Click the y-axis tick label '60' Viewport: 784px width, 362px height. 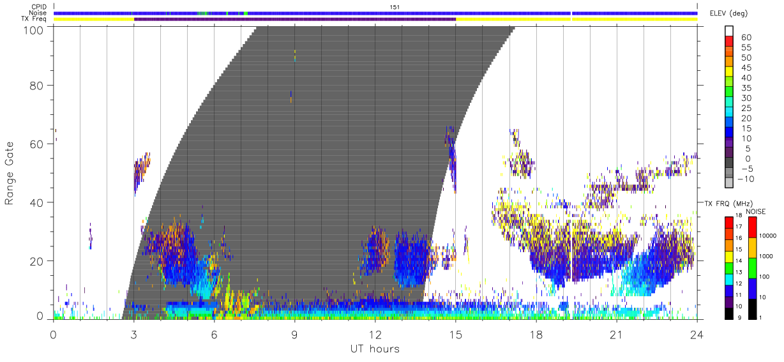38,144
